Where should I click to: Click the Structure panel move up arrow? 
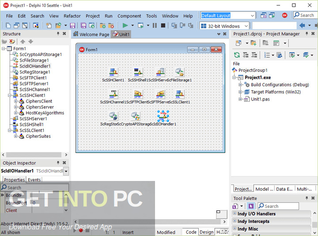[23, 41]
